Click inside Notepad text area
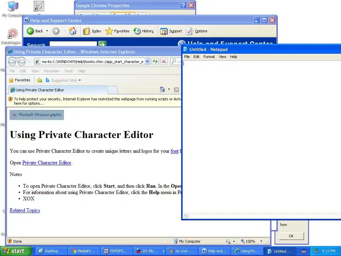The image size is (341, 256). point(262,137)
